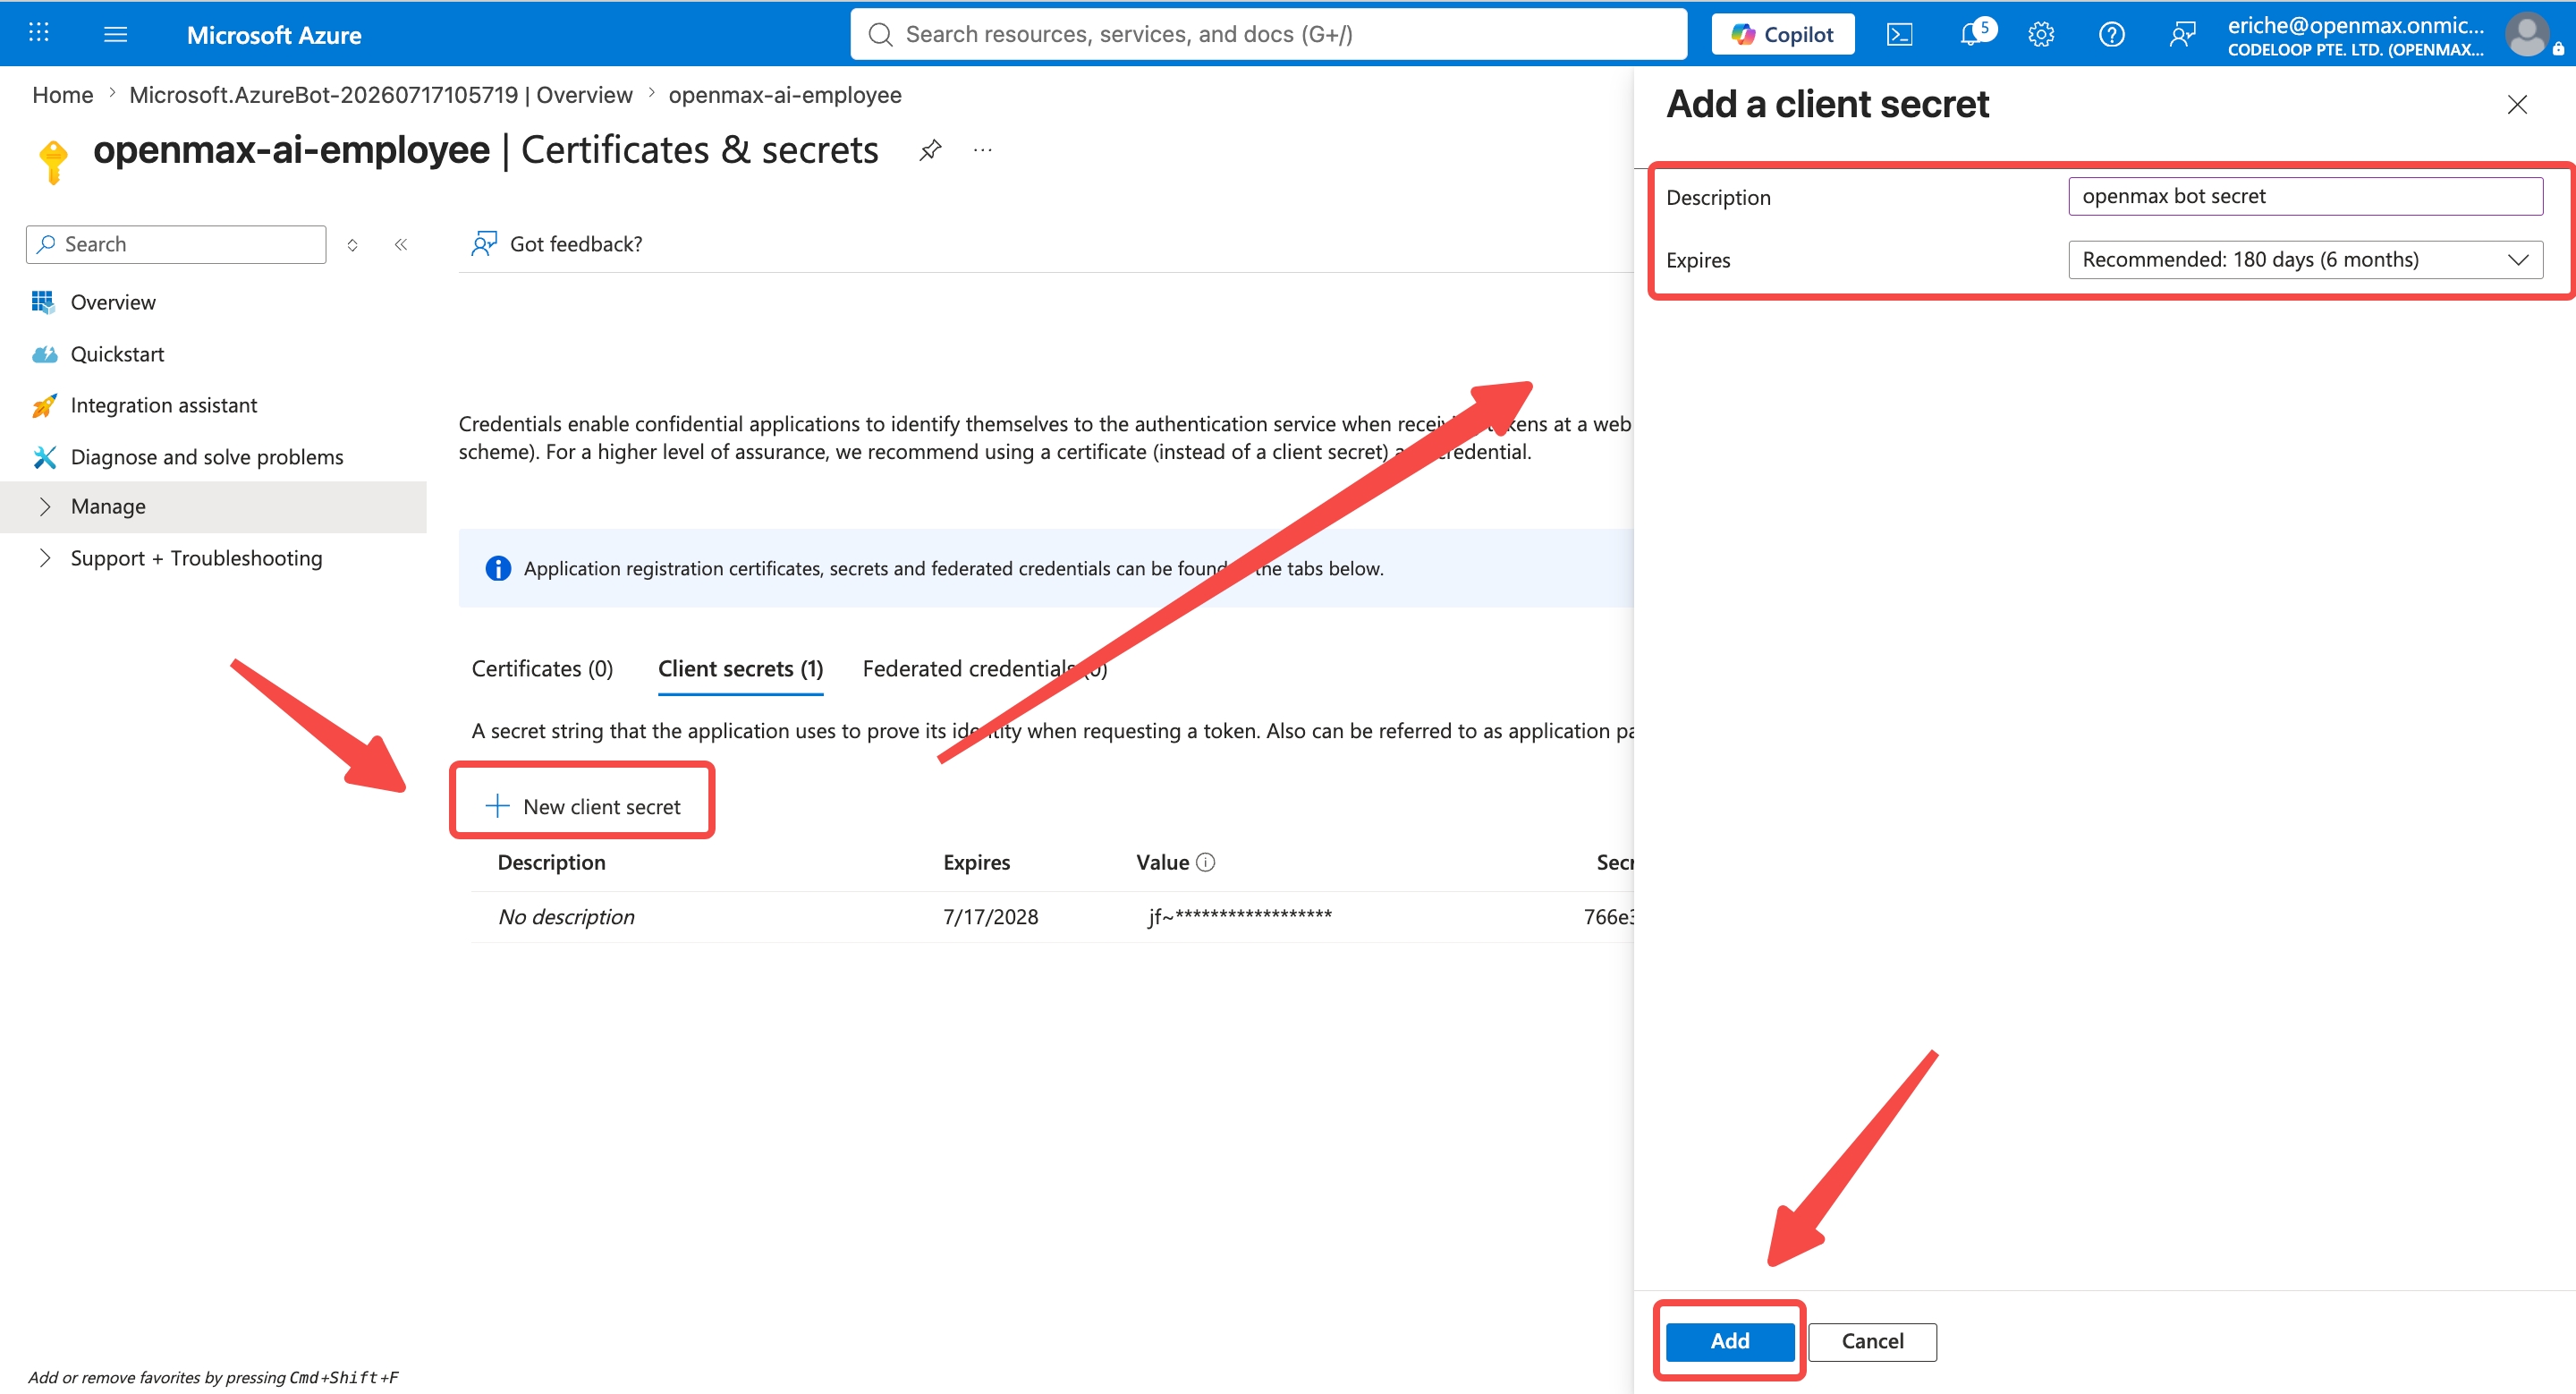The image size is (2576, 1394).
Task: Click the Value column header
Action: 1162,862
